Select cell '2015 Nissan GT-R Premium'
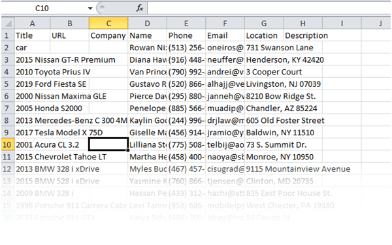Viewport: 392px width, 245px height. [x=65, y=59]
